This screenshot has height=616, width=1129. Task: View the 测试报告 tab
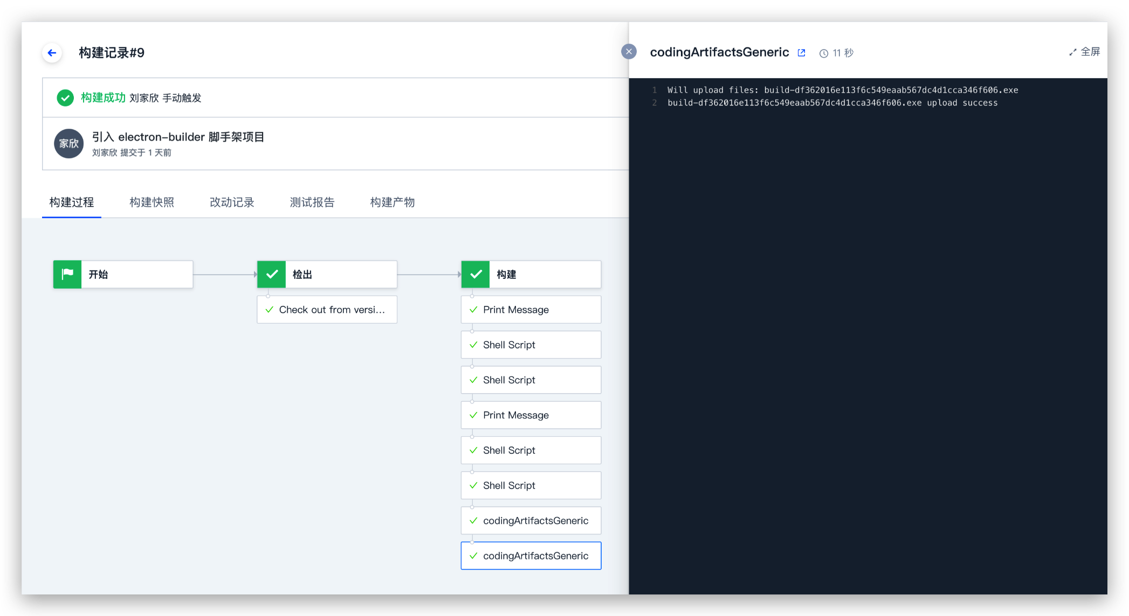pos(312,202)
